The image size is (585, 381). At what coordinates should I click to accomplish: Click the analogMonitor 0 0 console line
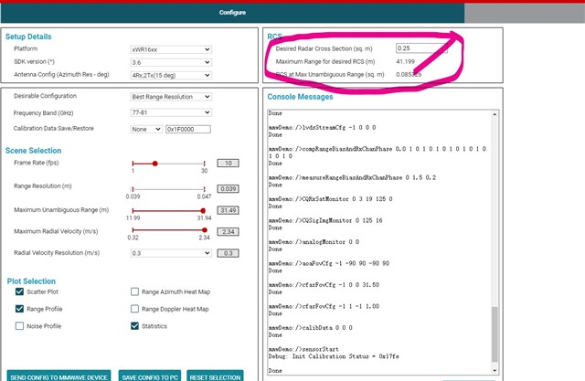(x=314, y=242)
